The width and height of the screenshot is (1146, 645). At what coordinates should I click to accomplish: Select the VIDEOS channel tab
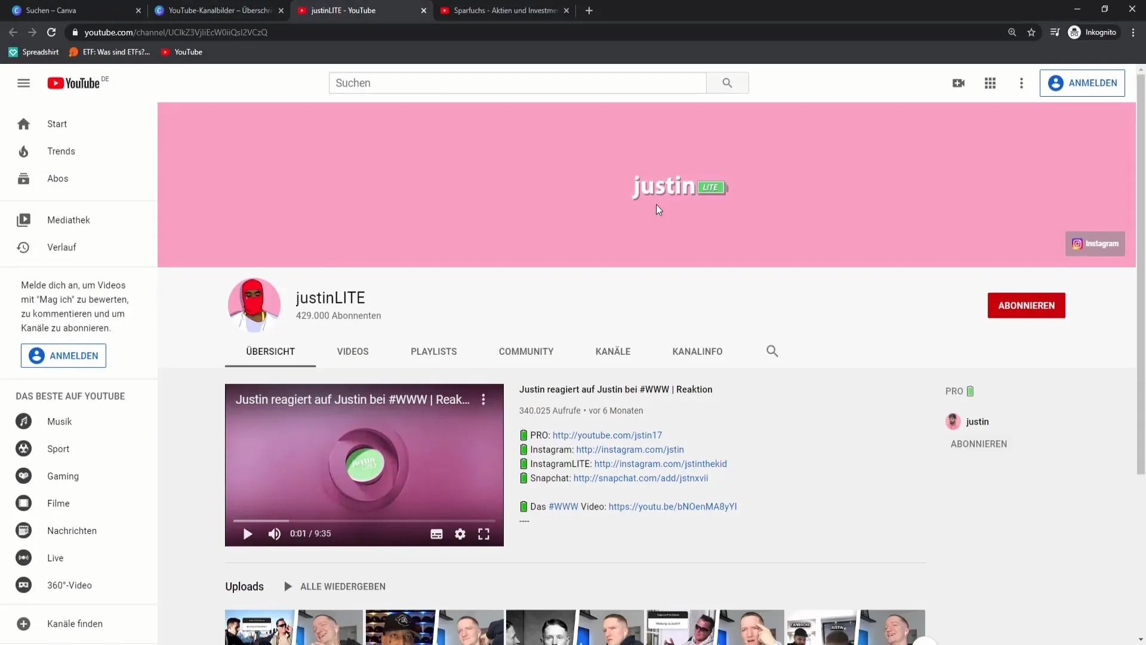pyautogui.click(x=353, y=352)
